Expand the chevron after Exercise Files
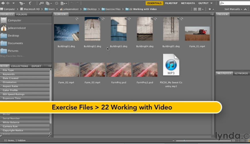 click(123, 9)
